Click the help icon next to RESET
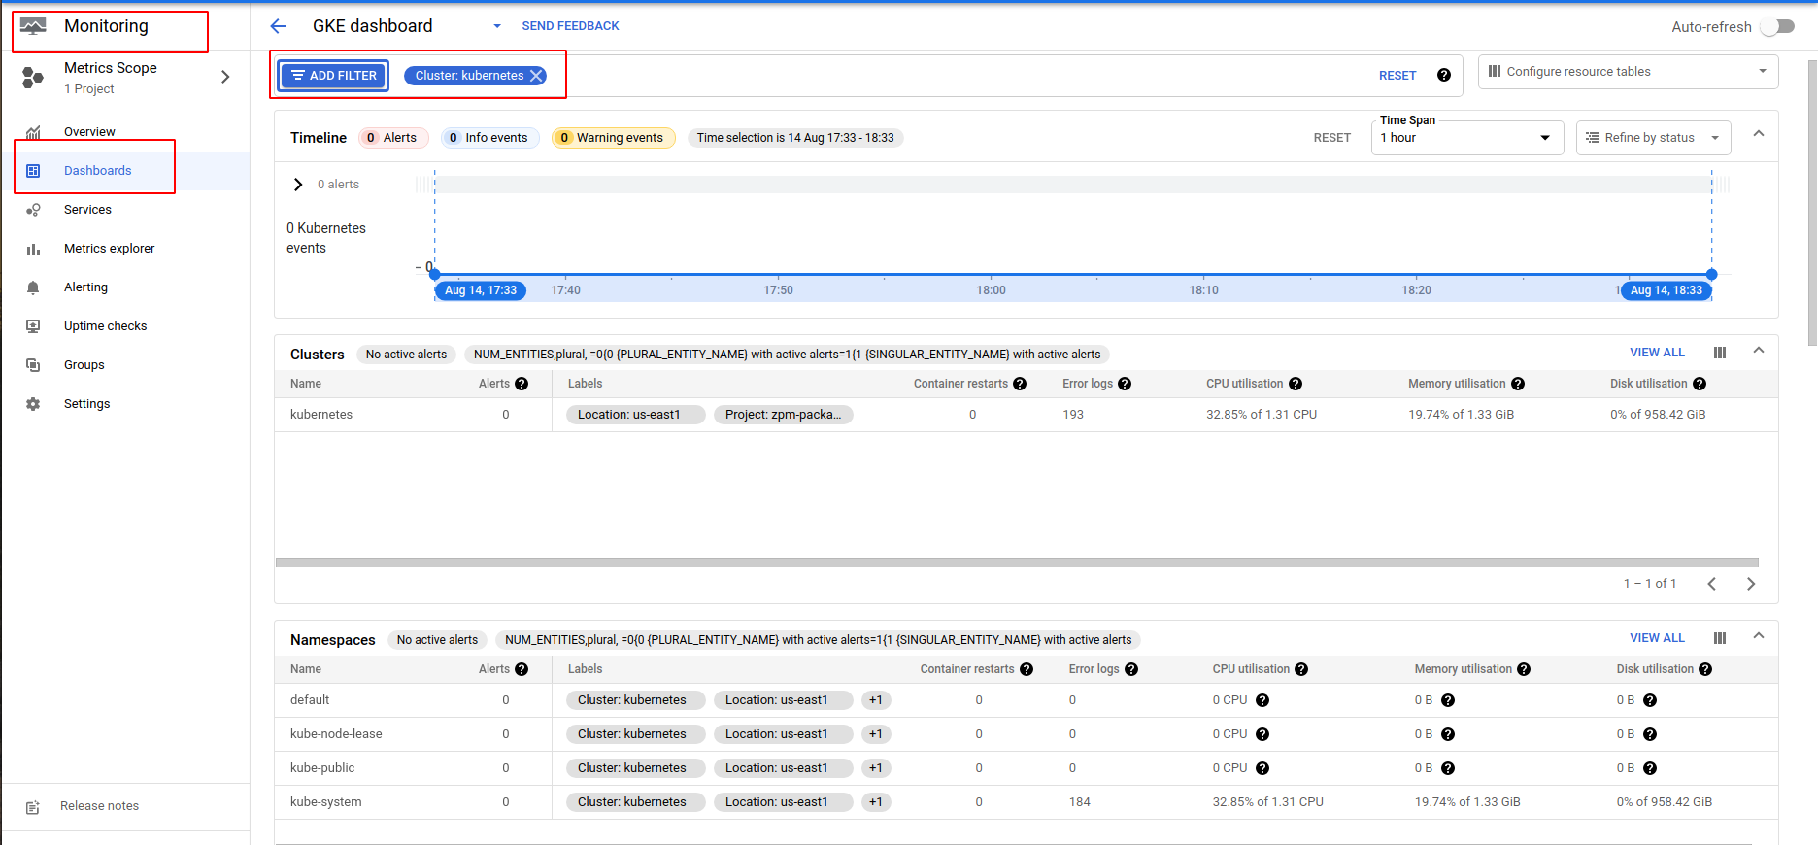This screenshot has width=1818, height=845. (x=1444, y=76)
